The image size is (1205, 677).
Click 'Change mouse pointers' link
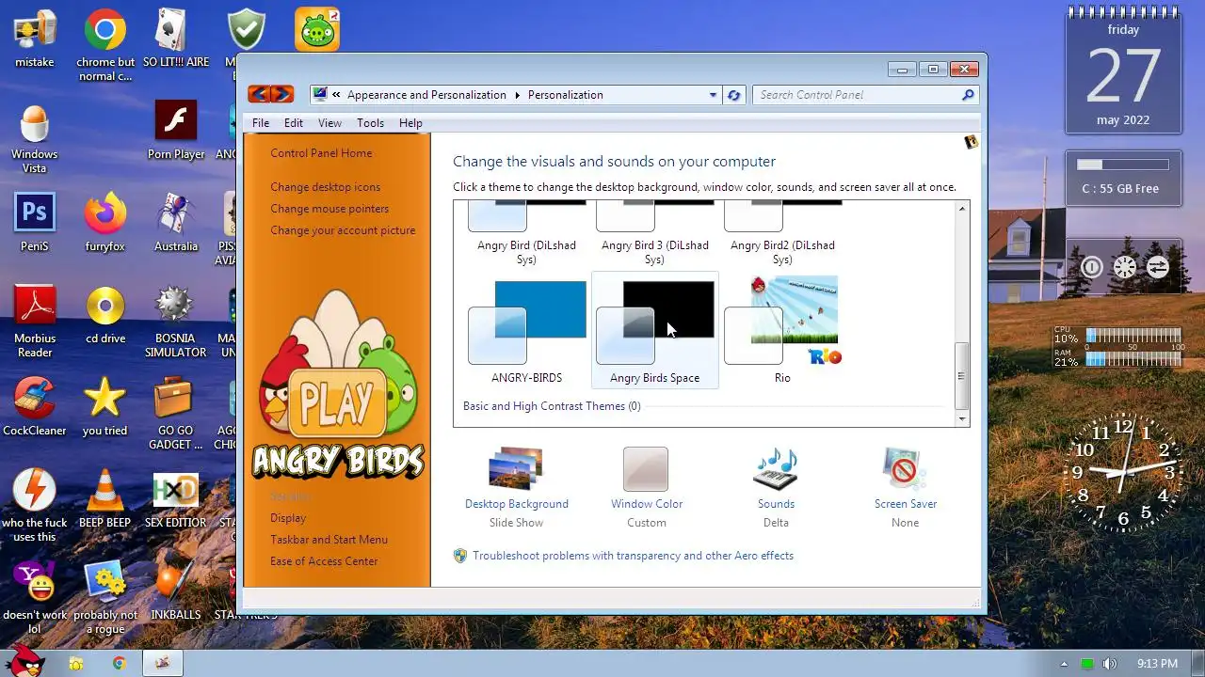[329, 209]
